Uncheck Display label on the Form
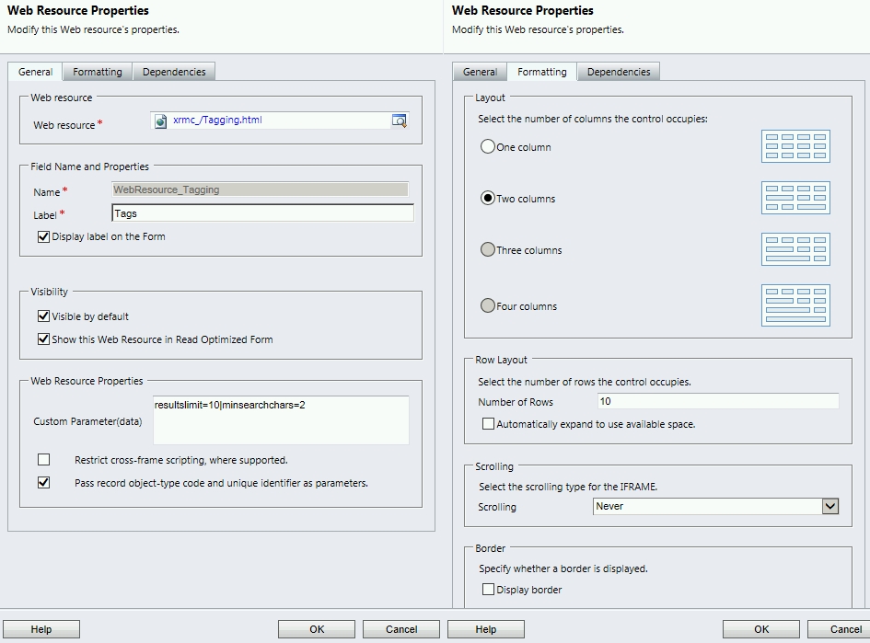The width and height of the screenshot is (870, 643). tap(43, 236)
